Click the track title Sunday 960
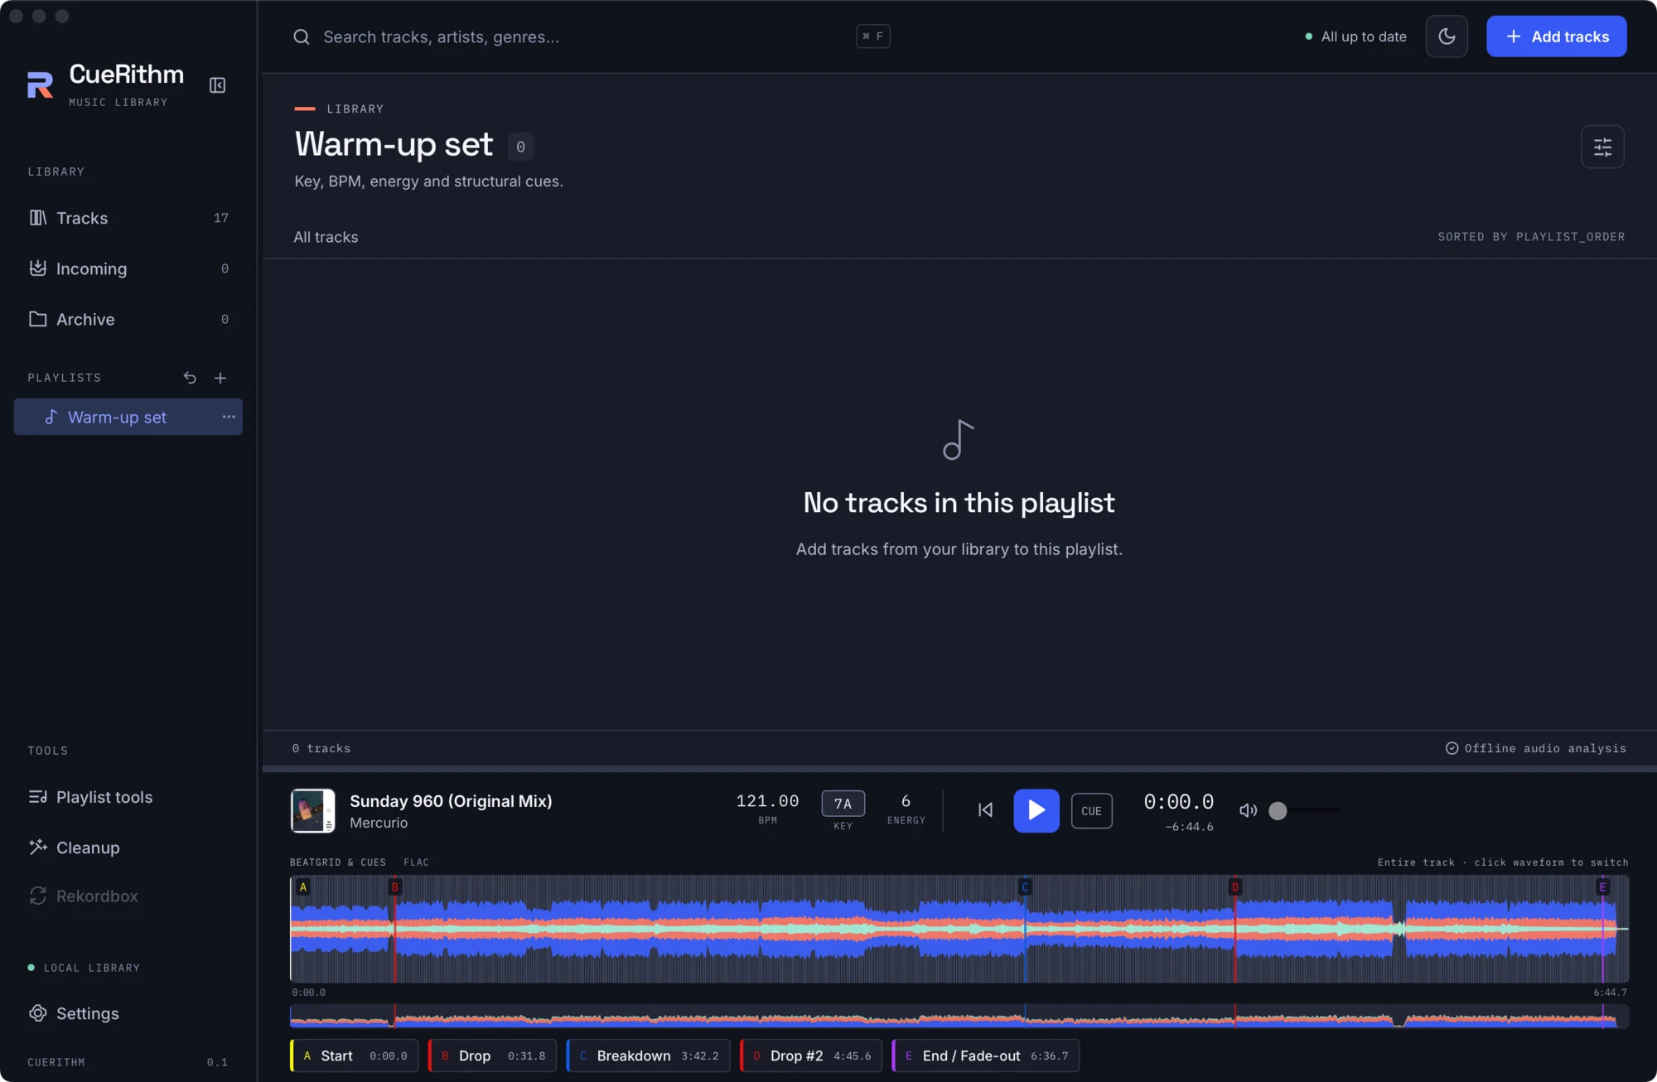 [451, 801]
